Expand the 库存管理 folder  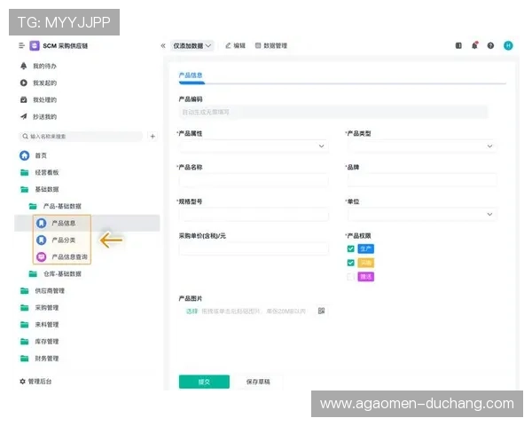40,342
